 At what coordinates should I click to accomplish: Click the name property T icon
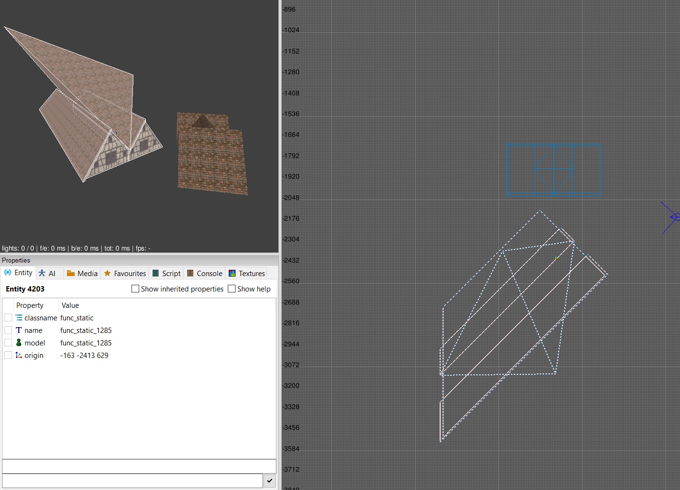(19, 330)
